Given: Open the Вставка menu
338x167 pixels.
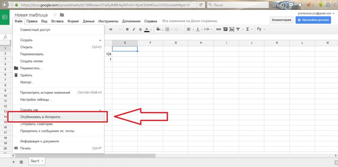Looking at the screenshot, I should coord(57,21).
